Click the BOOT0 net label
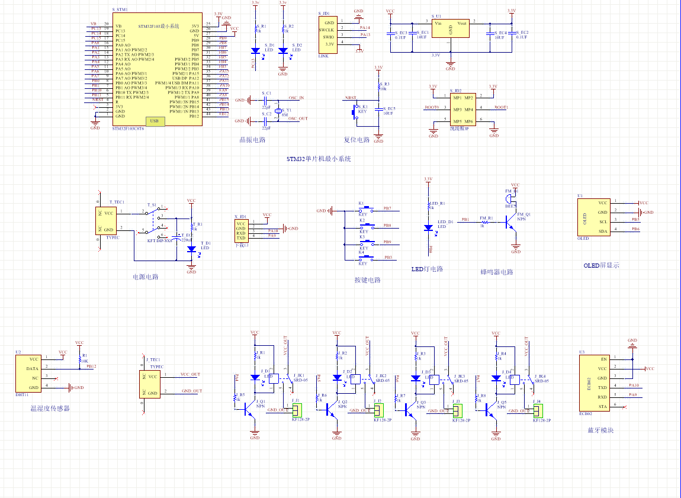The image size is (681, 498). (x=432, y=107)
